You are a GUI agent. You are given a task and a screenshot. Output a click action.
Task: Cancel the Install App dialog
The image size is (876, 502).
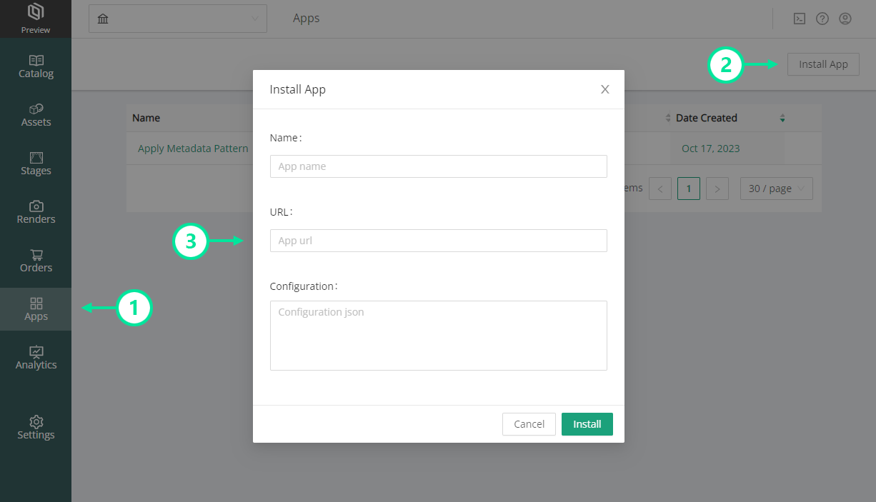[529, 424]
